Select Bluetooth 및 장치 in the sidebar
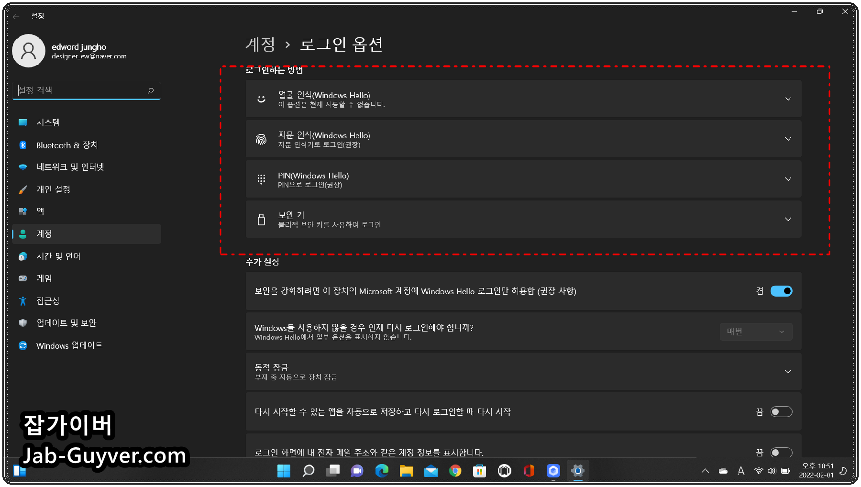The image size is (861, 487). point(67,145)
